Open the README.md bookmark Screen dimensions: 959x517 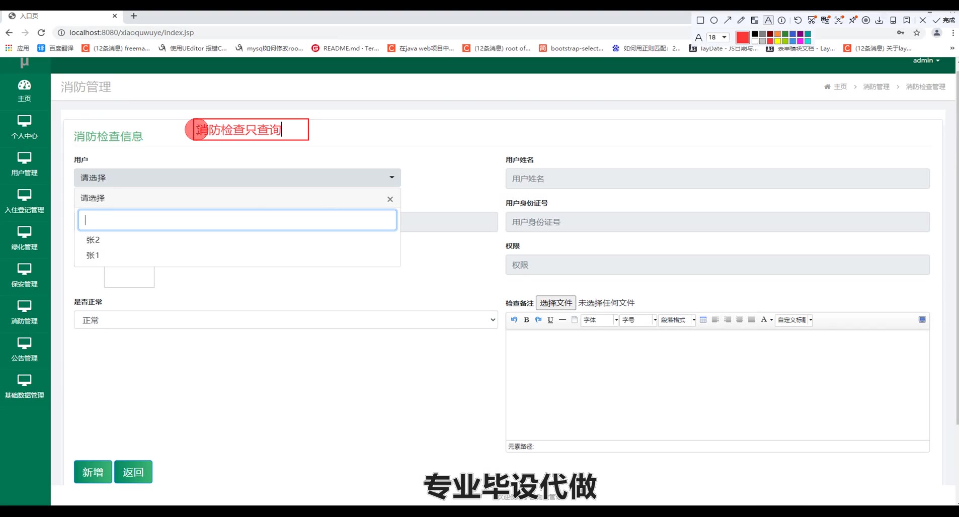(x=346, y=48)
